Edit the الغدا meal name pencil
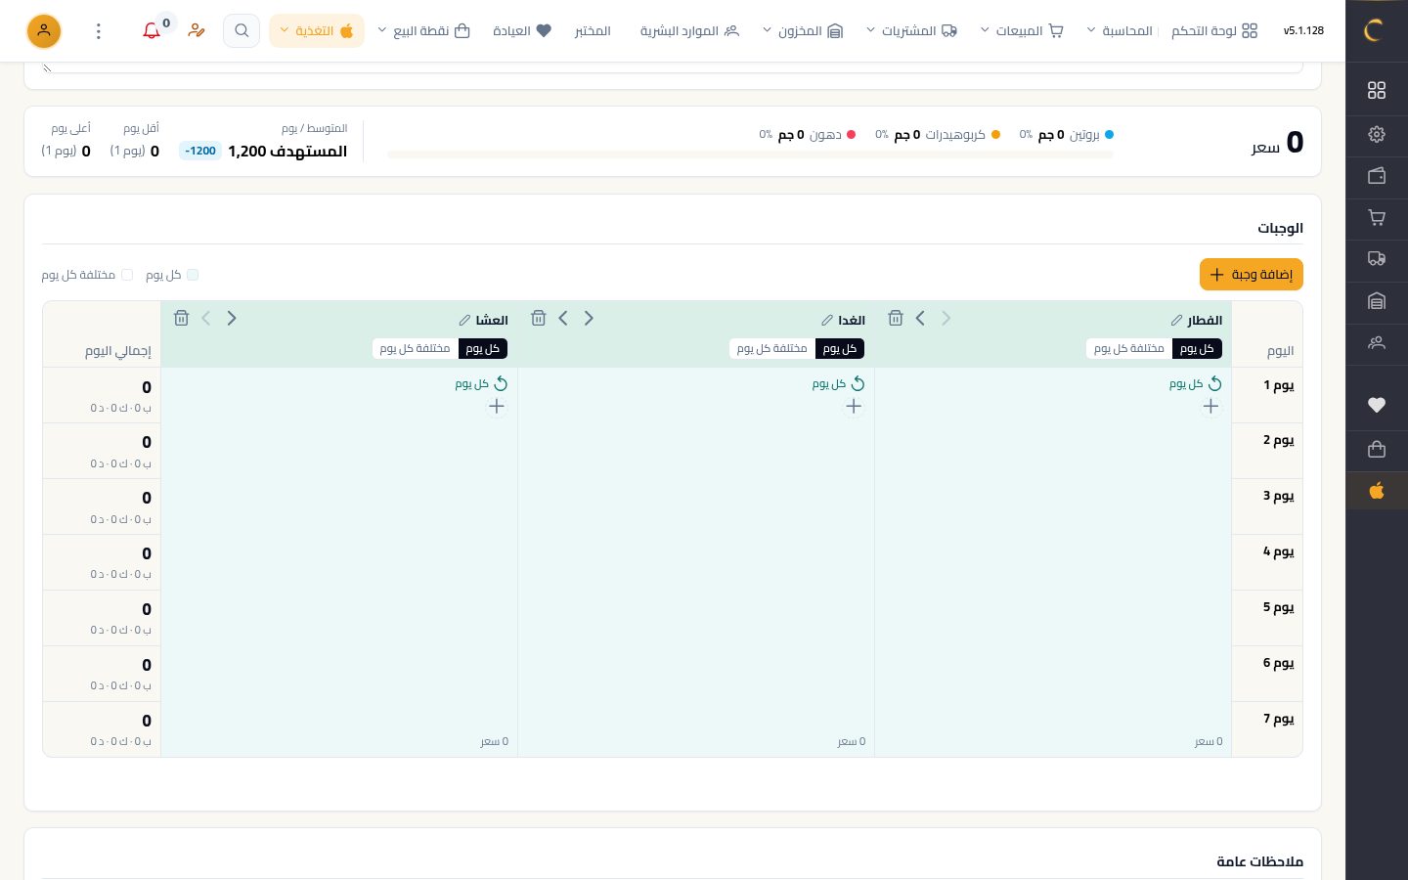 [x=827, y=321]
